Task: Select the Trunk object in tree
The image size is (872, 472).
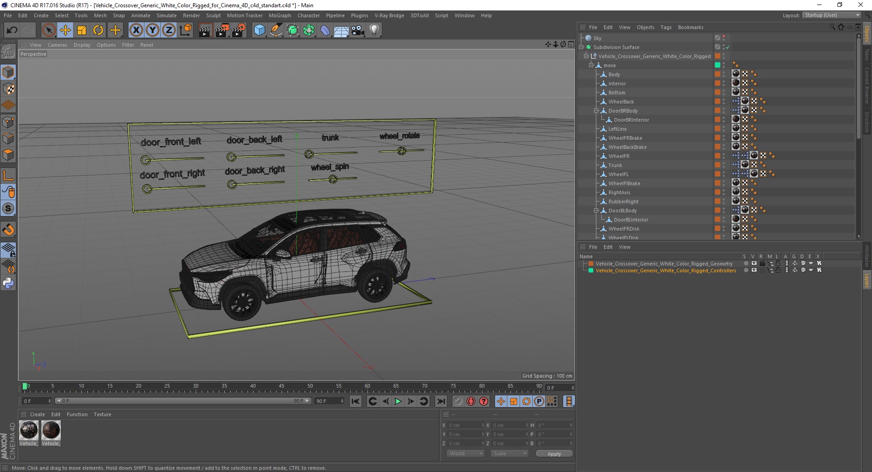Action: point(615,165)
